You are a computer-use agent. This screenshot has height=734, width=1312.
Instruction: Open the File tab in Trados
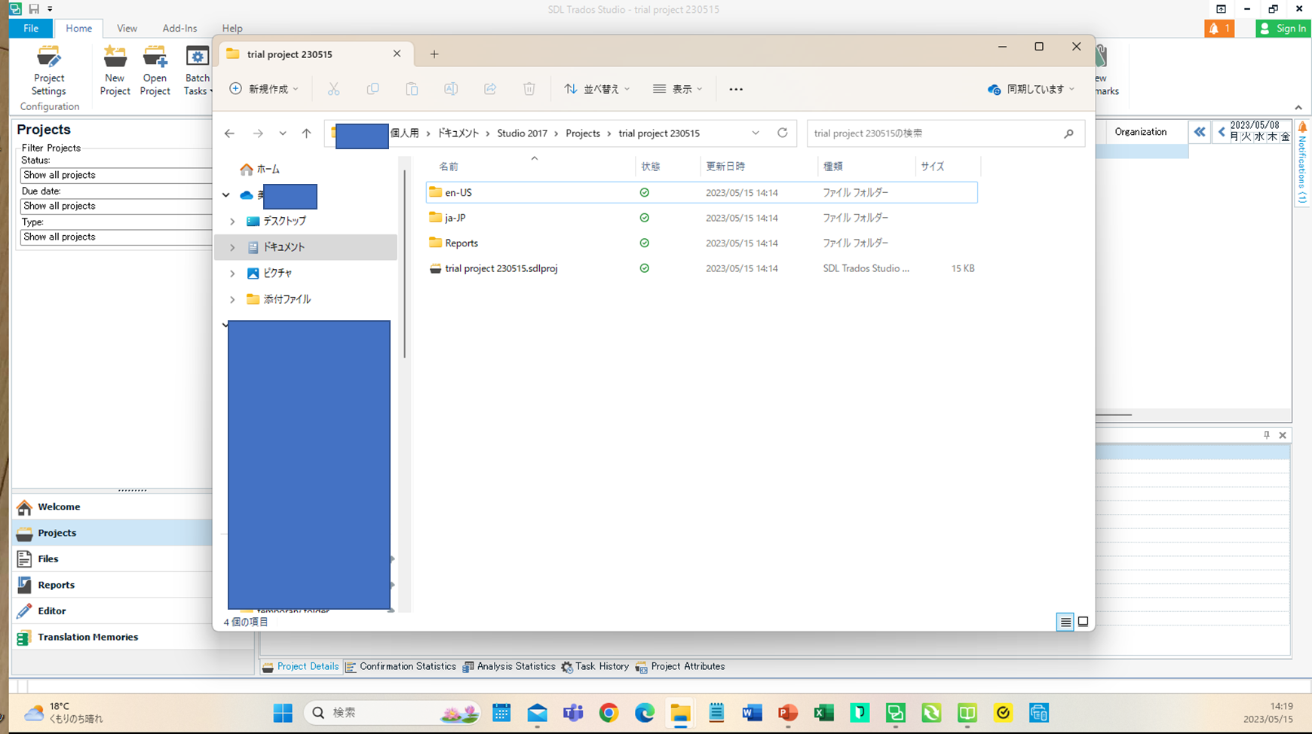pyautogui.click(x=31, y=29)
